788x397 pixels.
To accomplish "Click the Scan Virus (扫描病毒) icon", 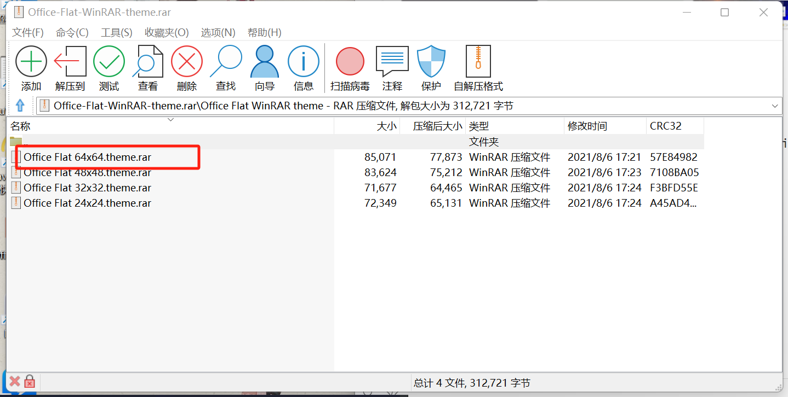I will coord(350,62).
